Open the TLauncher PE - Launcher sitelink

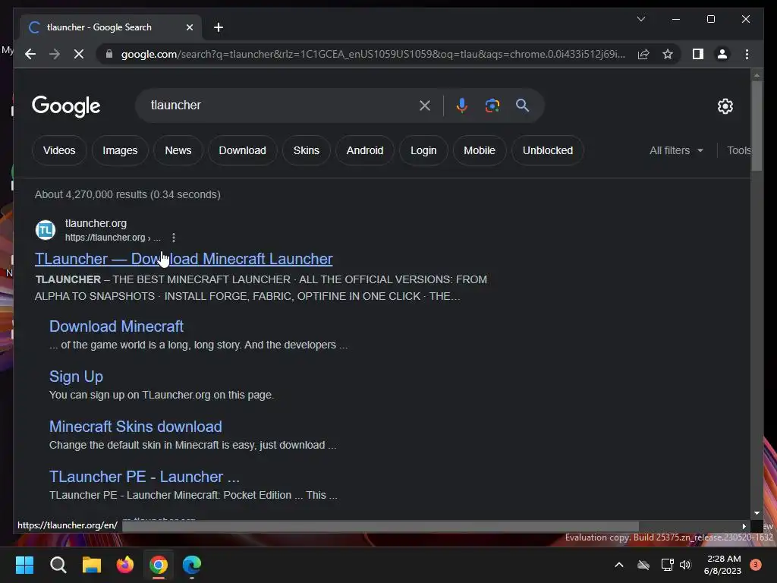144,477
